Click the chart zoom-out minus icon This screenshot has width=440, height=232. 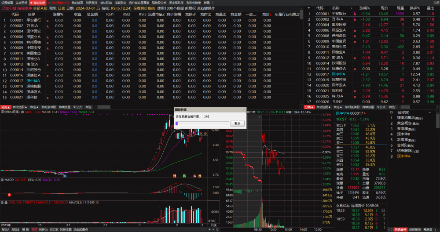(213, 229)
